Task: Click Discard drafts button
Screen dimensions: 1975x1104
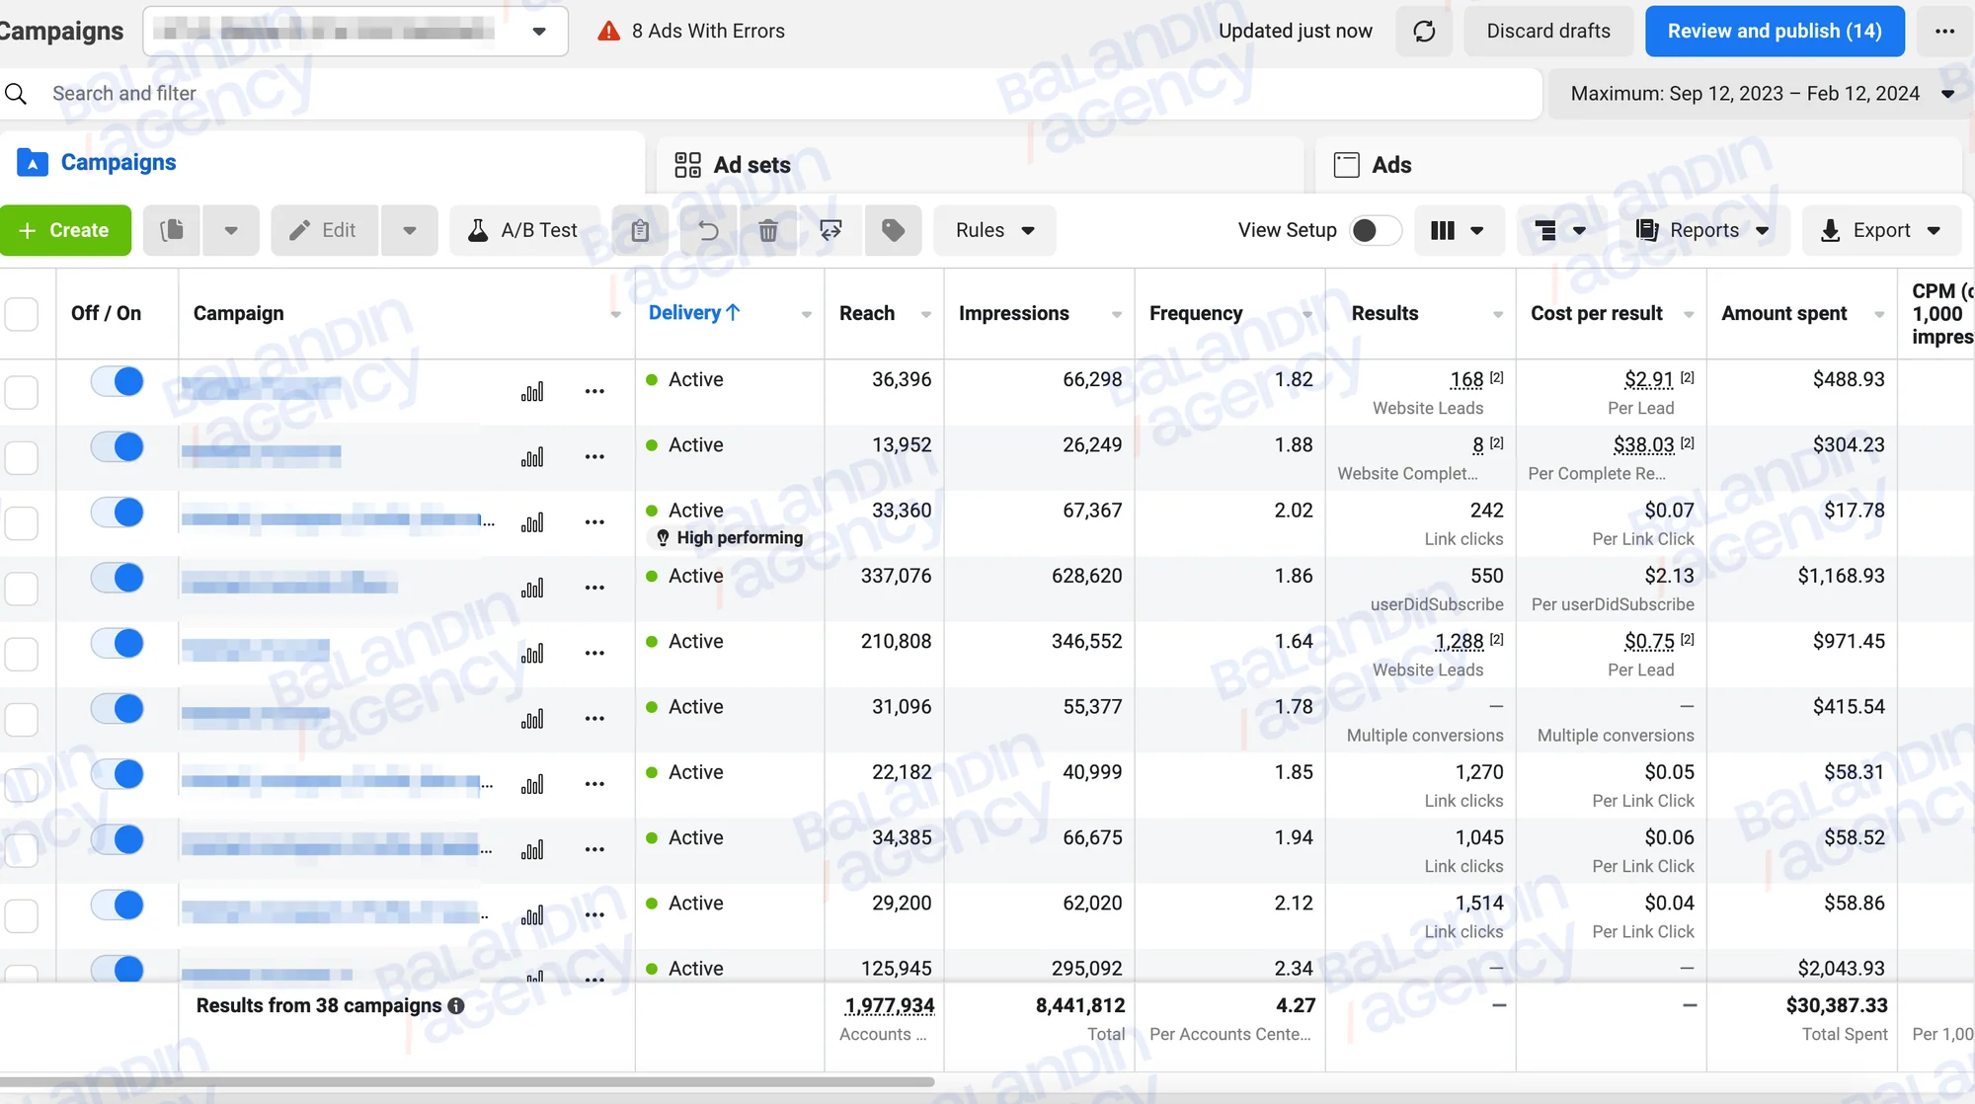Action: [1548, 32]
